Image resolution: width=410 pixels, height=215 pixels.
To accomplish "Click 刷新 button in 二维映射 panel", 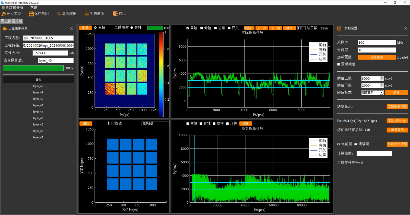I will 85,28.
